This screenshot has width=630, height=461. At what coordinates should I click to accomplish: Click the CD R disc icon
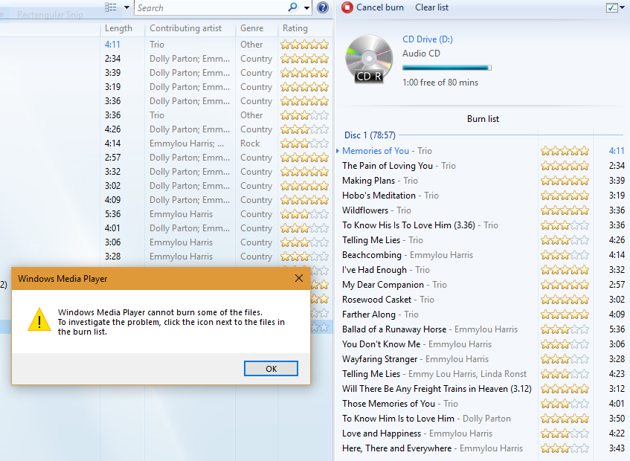tap(369, 59)
